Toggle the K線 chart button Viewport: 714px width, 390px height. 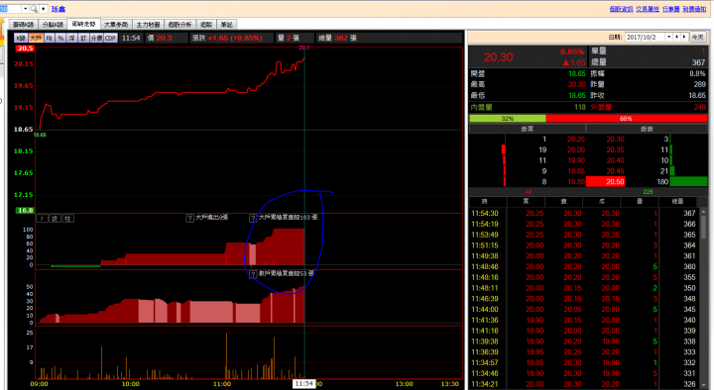click(21, 39)
